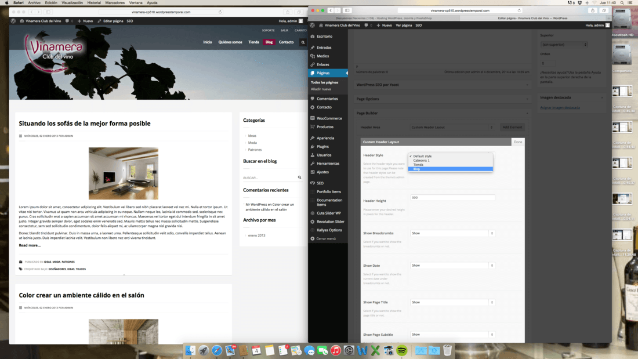
Task: Open the Show Breadcrumbs dropdown
Action: [x=452, y=233]
